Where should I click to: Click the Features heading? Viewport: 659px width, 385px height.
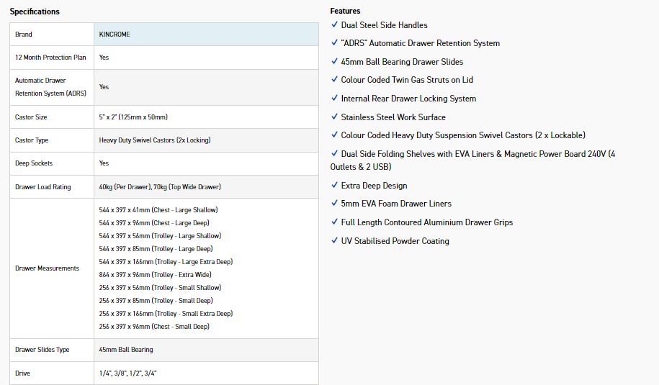345,11
